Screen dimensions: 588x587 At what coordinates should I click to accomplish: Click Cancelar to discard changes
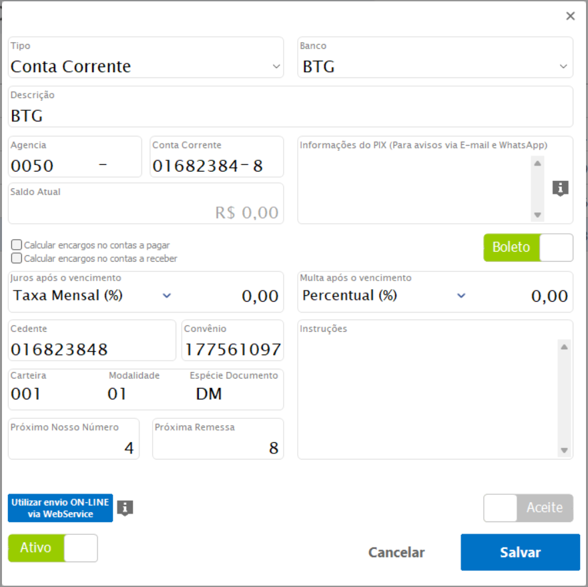(396, 552)
